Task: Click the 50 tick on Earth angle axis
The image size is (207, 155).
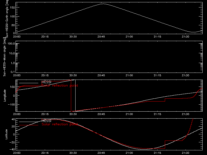Action: pos(13,25)
